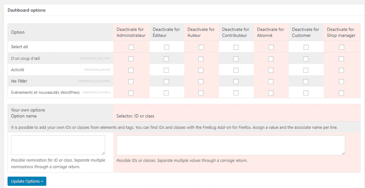Deactivate Évènements et nouveautés for Administrateur

[131, 93]
